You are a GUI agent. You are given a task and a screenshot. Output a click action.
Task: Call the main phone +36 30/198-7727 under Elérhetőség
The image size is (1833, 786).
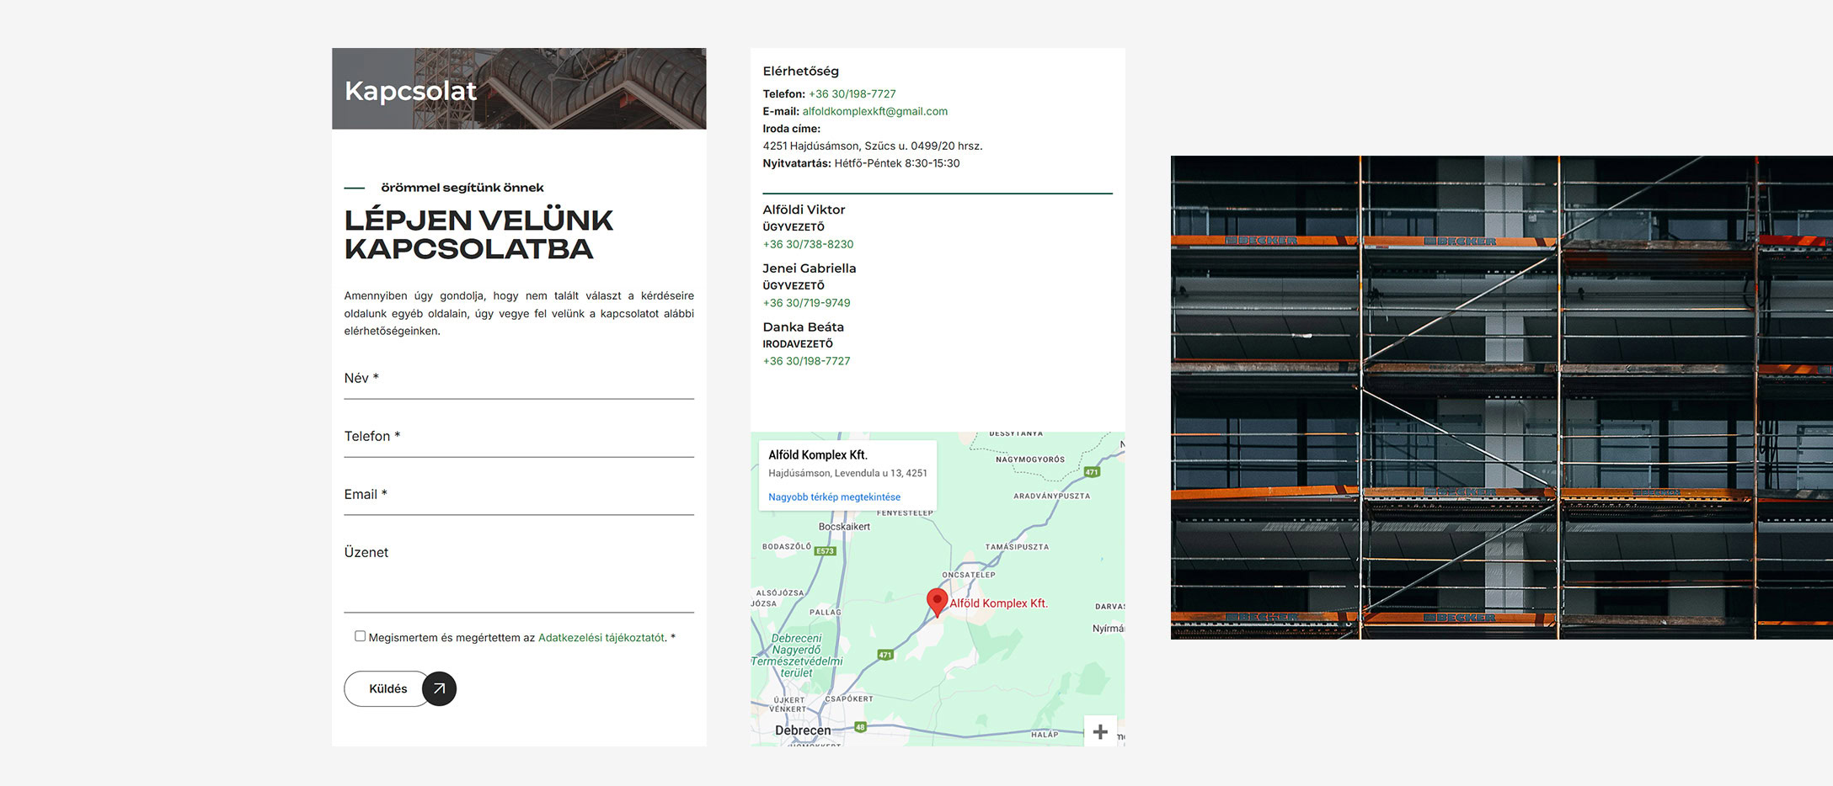click(x=852, y=94)
